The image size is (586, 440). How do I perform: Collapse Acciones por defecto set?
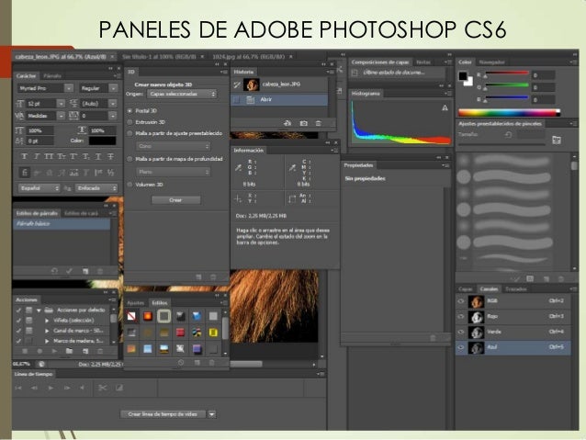click(39, 310)
